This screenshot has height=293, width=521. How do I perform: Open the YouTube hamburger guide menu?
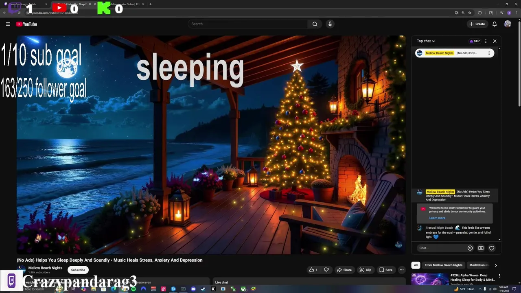(8, 24)
